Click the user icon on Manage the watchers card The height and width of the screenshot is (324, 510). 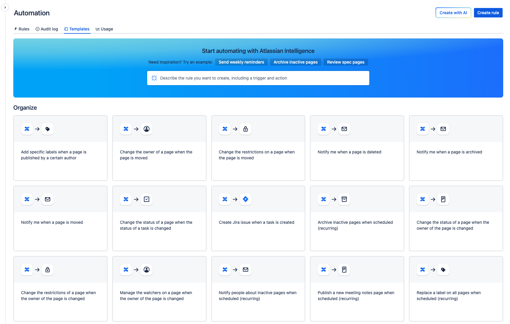pyautogui.click(x=147, y=270)
